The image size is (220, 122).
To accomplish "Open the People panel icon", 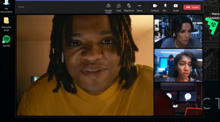I will [108, 6].
